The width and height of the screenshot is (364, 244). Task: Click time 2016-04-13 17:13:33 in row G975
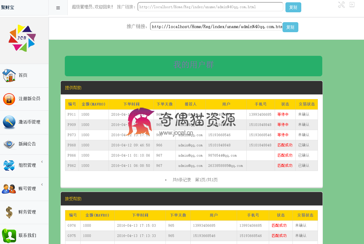click(x=136, y=236)
